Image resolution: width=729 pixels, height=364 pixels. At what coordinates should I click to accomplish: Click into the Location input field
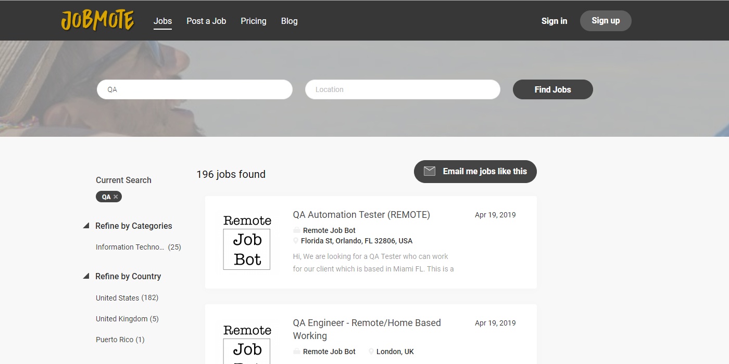403,89
